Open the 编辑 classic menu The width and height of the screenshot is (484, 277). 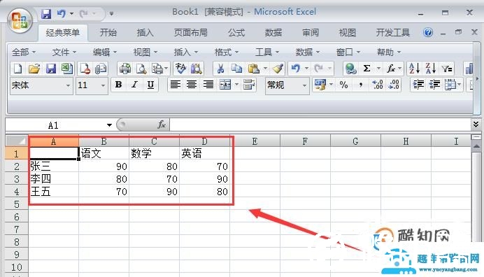105,52
